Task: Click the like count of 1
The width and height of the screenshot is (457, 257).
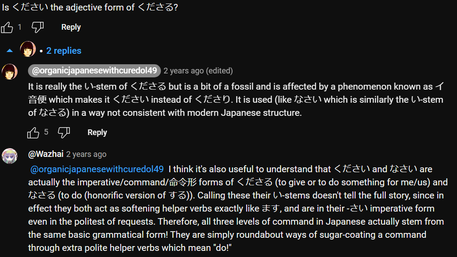Action: [x=20, y=27]
